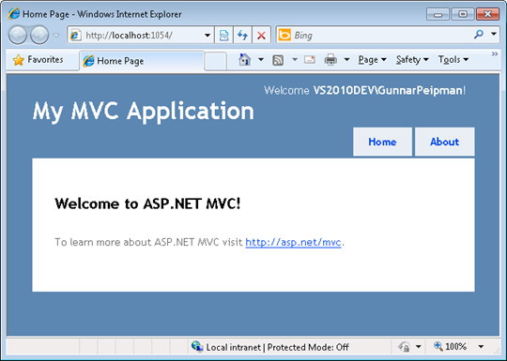Select the Home Page tab
The image size is (507, 361).
141,61
